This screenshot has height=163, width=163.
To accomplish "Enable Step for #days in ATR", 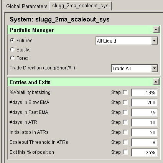I will click(x=125, y=122).
